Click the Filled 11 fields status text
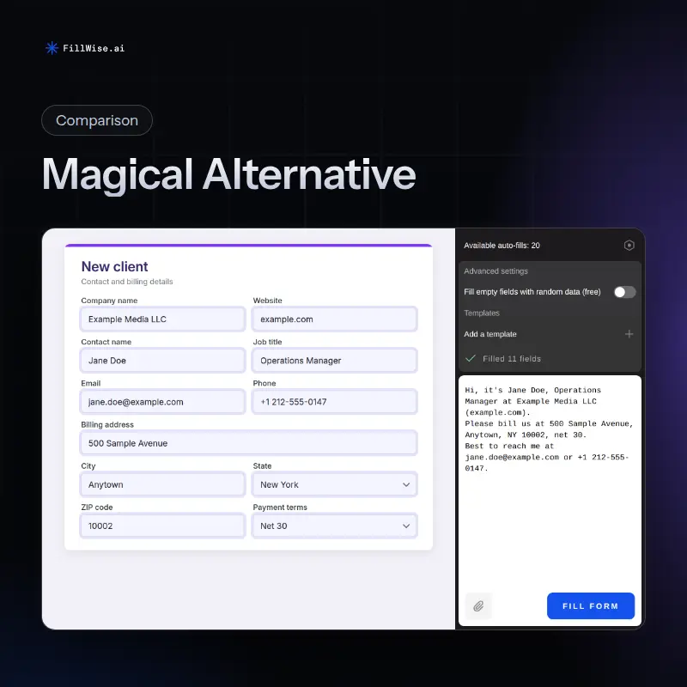This screenshot has width=687, height=687. (512, 359)
